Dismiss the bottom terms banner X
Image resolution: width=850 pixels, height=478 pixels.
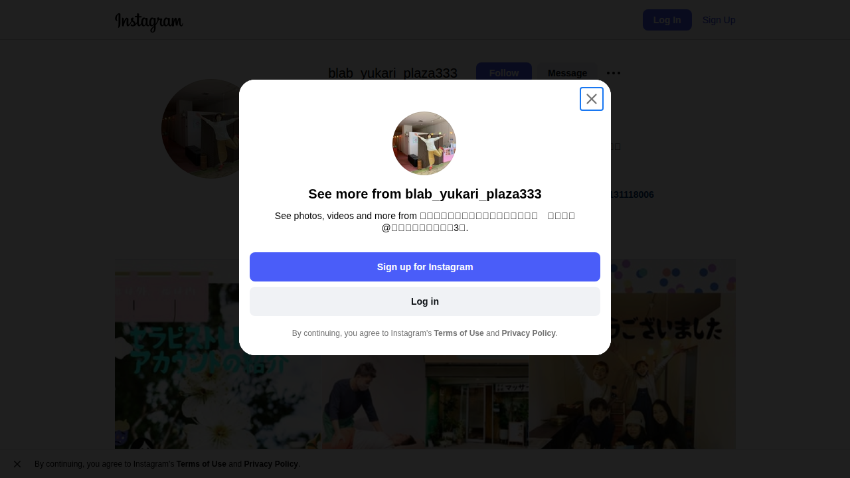pos(17,464)
